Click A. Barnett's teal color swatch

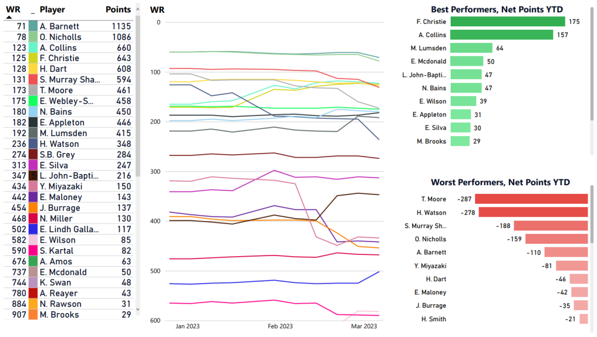point(33,26)
